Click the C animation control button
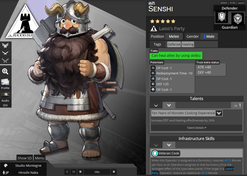Viewport: 247px width, 176px height. (67, 172)
